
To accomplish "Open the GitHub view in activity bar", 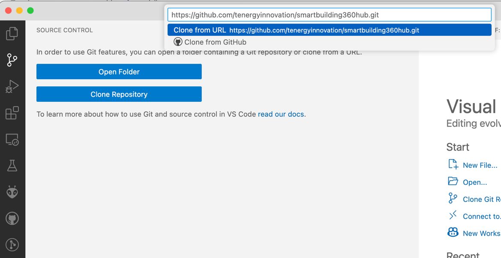I will [12, 219].
